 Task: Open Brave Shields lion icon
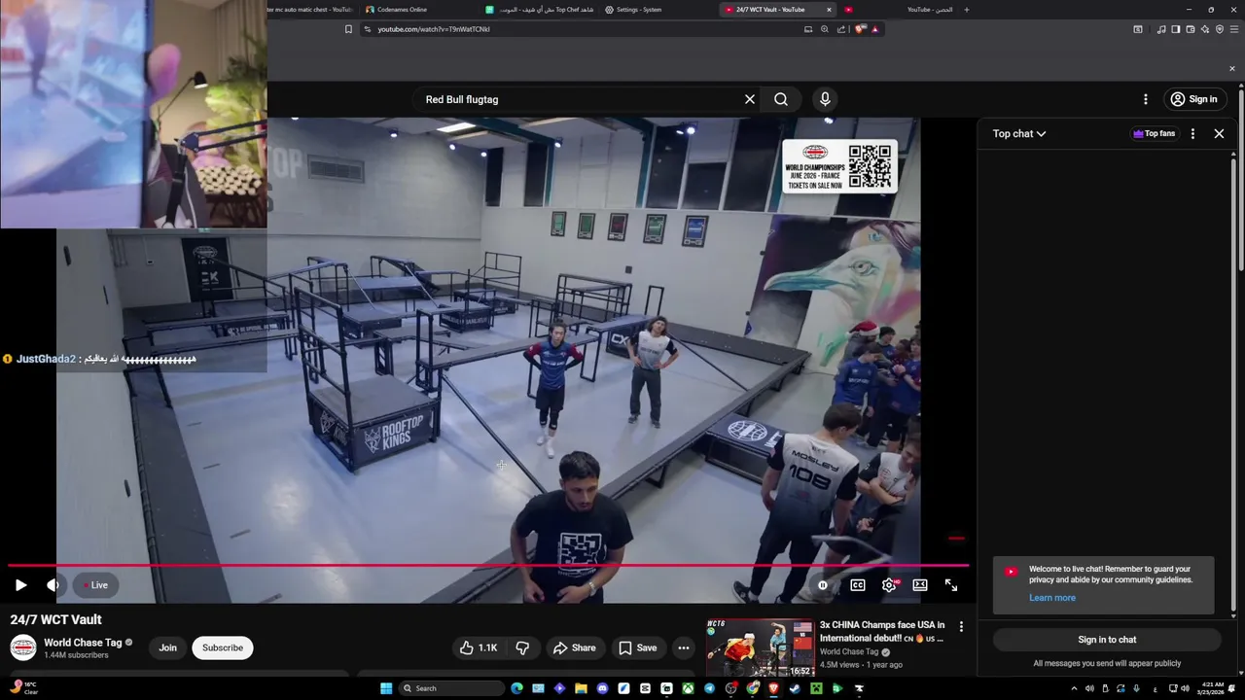(859, 29)
